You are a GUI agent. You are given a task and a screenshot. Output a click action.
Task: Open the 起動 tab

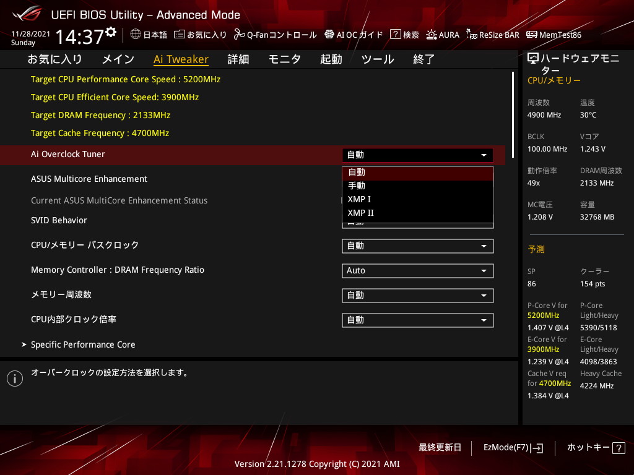(x=331, y=59)
